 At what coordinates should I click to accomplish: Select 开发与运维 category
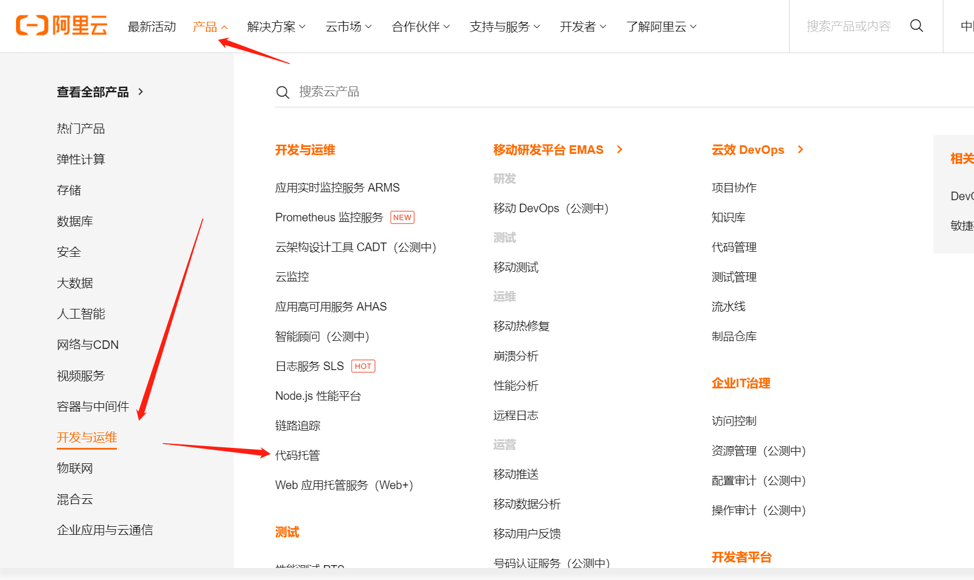(x=87, y=438)
